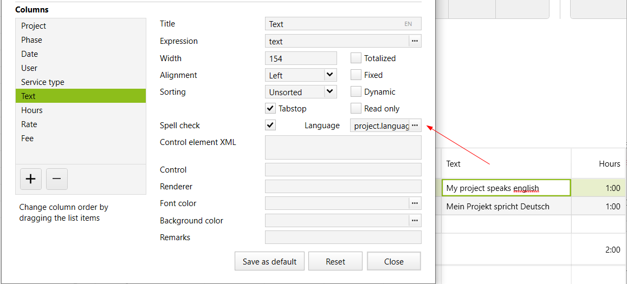Viewport: 627px width, 284px height.
Task: Open the Font color picker ellipsis
Action: (415, 203)
